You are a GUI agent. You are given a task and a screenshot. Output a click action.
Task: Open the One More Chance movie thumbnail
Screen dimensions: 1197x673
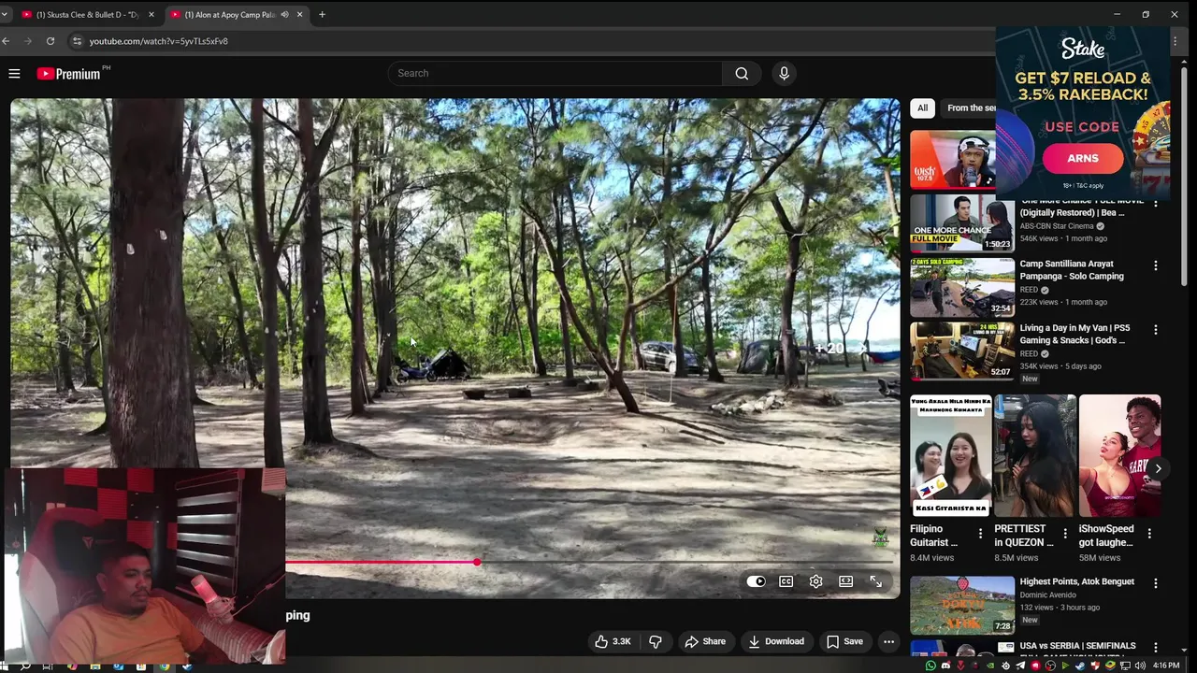tap(961, 223)
